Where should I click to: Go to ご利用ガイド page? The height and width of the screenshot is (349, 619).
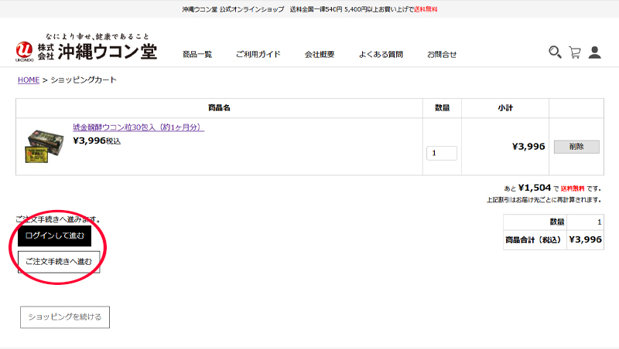point(258,54)
